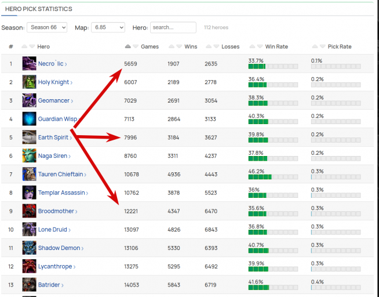Click Lone Druid losses value 6843
This screenshot has width=379, height=297.
211,230
